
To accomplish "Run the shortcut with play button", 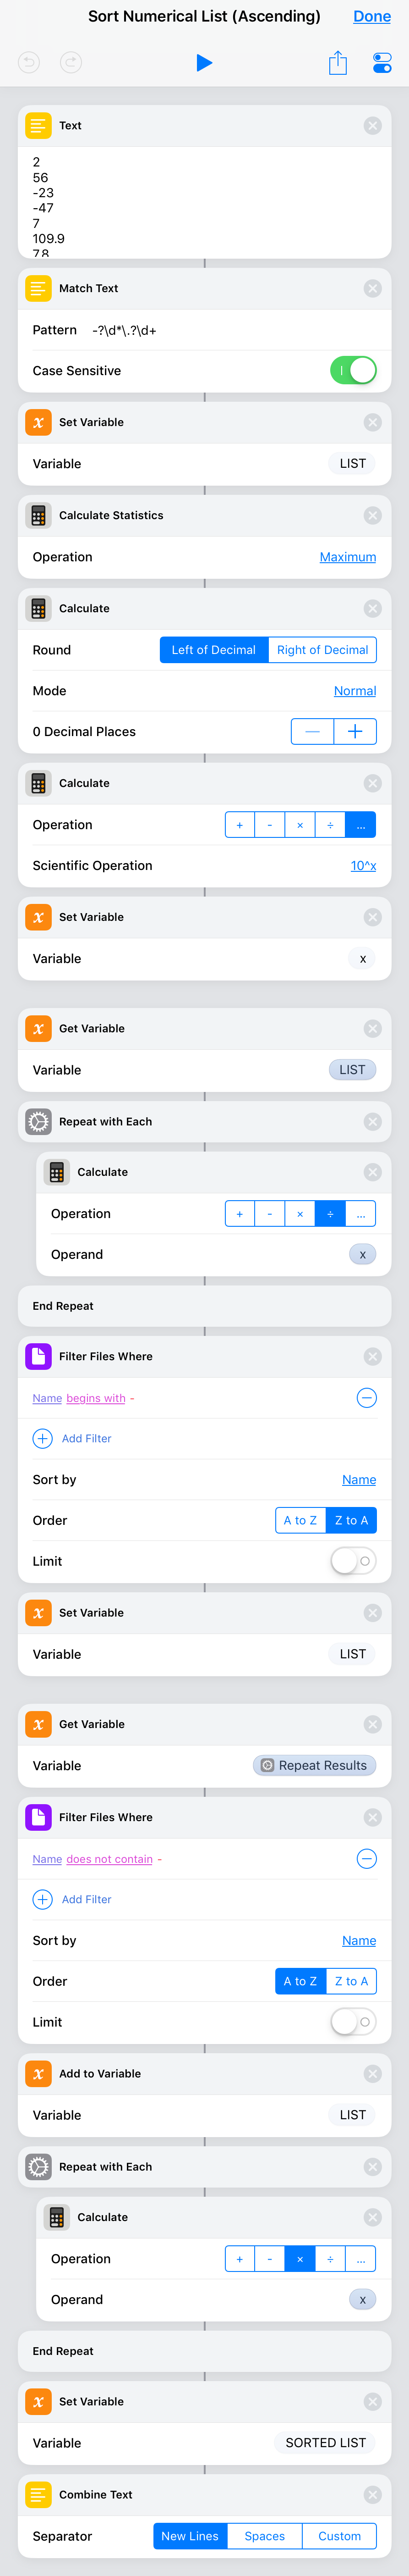I will coord(204,63).
